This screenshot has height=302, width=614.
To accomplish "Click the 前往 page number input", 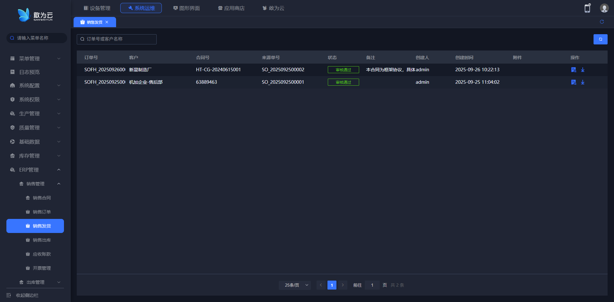I will (x=372, y=285).
